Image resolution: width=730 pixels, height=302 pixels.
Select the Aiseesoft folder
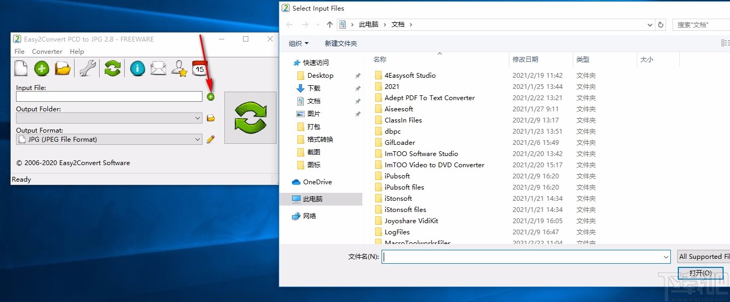[399, 109]
